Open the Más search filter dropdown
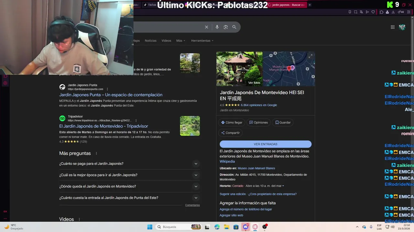This screenshot has height=232, width=414. pos(181,41)
